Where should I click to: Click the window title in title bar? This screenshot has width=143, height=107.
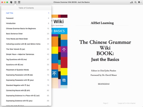(x=71, y=2)
